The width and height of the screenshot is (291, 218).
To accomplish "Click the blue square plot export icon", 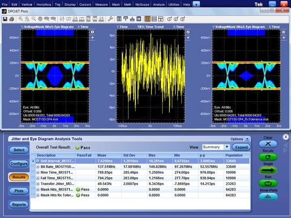I will 139,19.
